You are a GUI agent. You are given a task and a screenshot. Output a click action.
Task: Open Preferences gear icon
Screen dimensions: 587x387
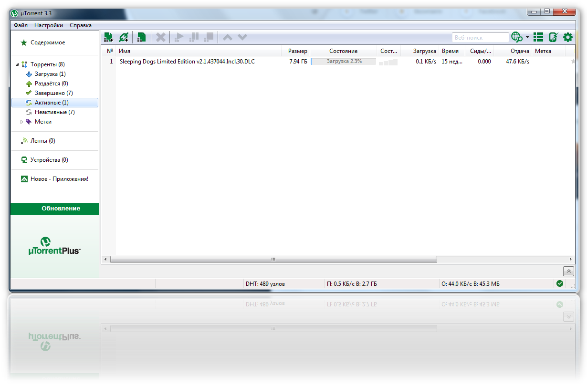pyautogui.click(x=568, y=37)
